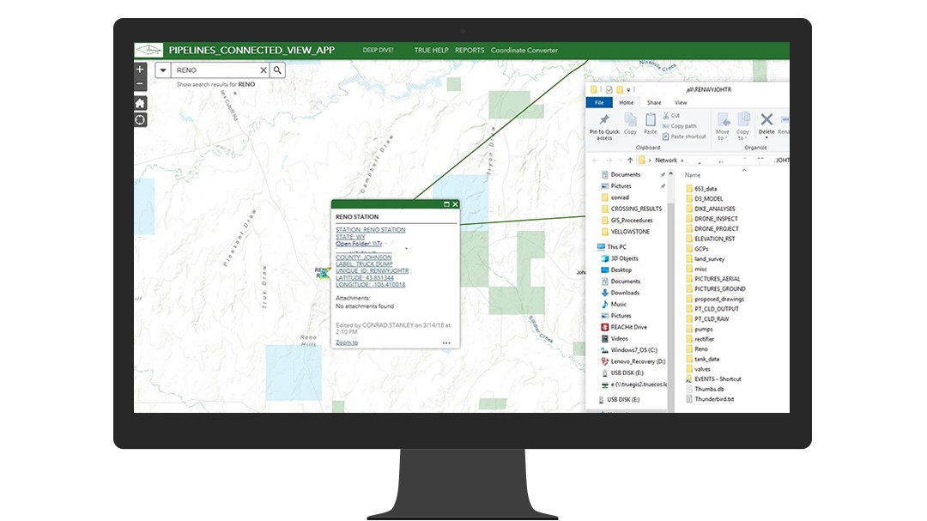
Task: Select the Home ribbon tab
Action: (x=626, y=103)
